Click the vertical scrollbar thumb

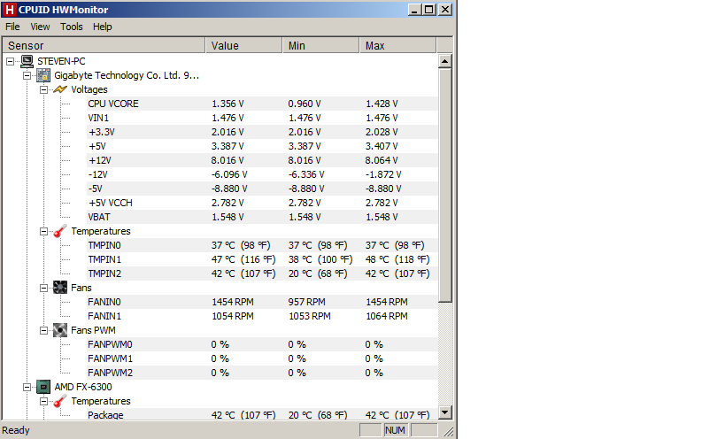click(444, 185)
